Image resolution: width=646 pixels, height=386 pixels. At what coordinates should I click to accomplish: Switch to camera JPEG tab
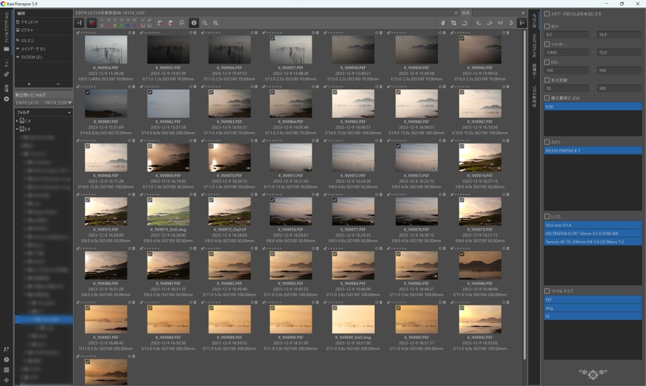pos(534,45)
